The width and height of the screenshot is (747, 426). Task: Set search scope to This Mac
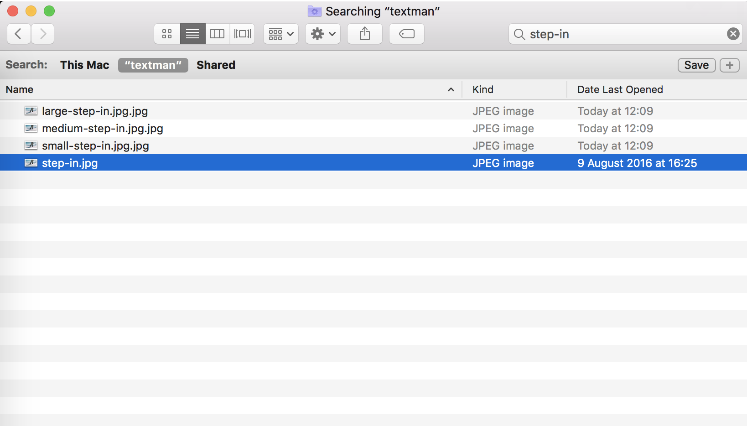click(x=85, y=65)
